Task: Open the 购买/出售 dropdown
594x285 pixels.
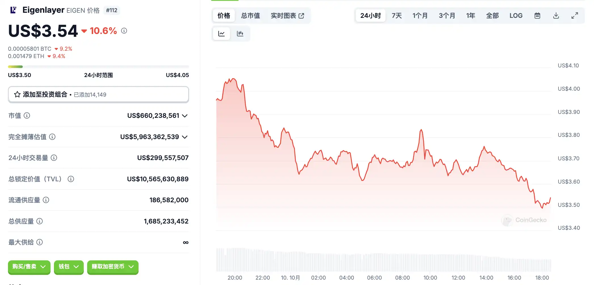Action: pyautogui.click(x=29, y=267)
